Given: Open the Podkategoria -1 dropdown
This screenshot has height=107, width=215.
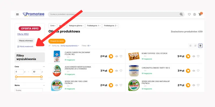Looking at the screenshot, I should 94,26.
